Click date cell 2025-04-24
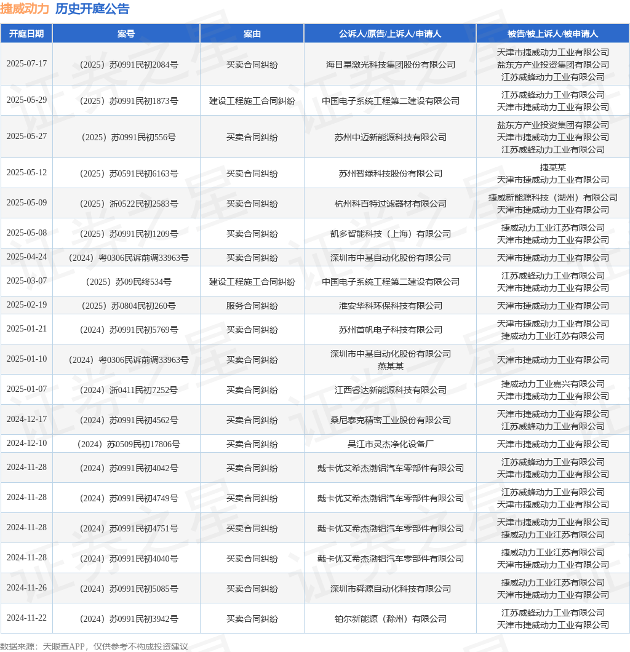The height and width of the screenshot is (652, 630). (x=26, y=256)
